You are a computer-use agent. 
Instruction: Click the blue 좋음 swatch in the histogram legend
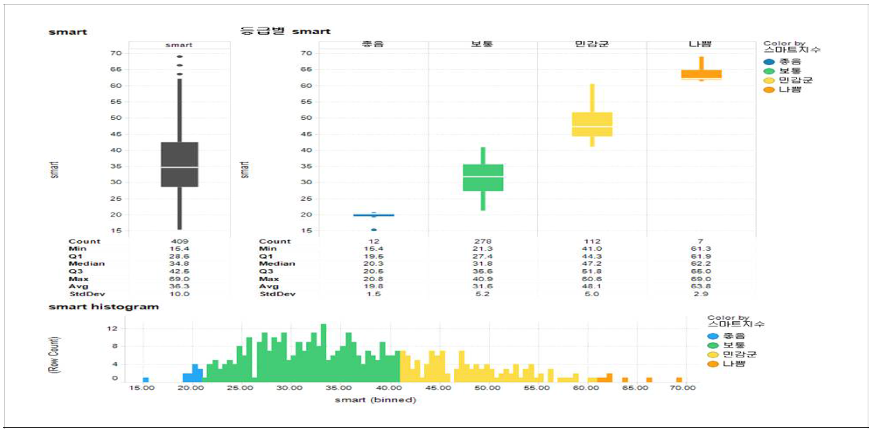713,336
